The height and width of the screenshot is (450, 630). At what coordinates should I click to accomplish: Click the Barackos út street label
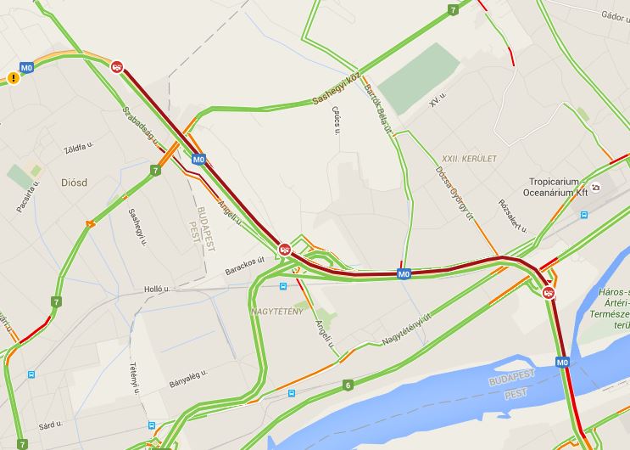pos(245,266)
